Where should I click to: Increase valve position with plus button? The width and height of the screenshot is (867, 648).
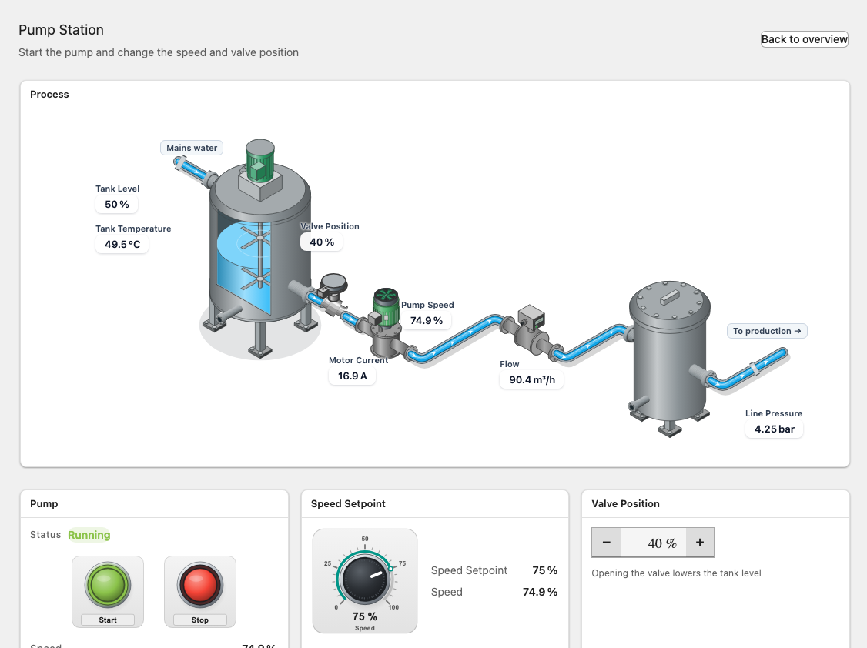(x=700, y=543)
